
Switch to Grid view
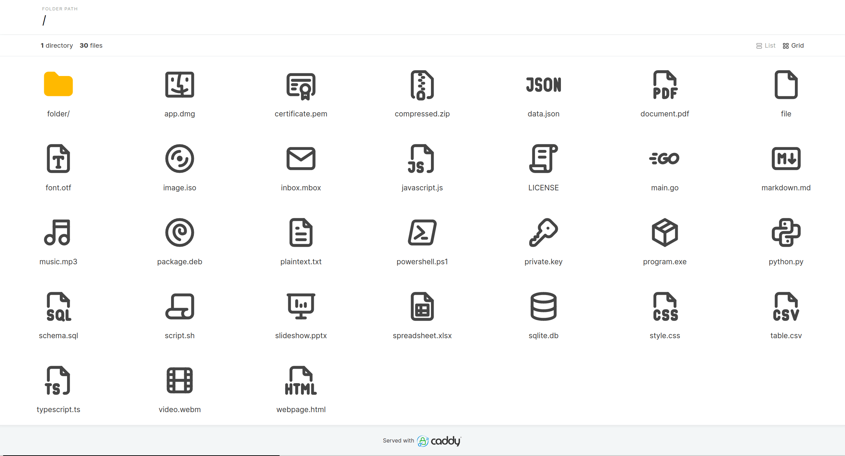tap(793, 46)
